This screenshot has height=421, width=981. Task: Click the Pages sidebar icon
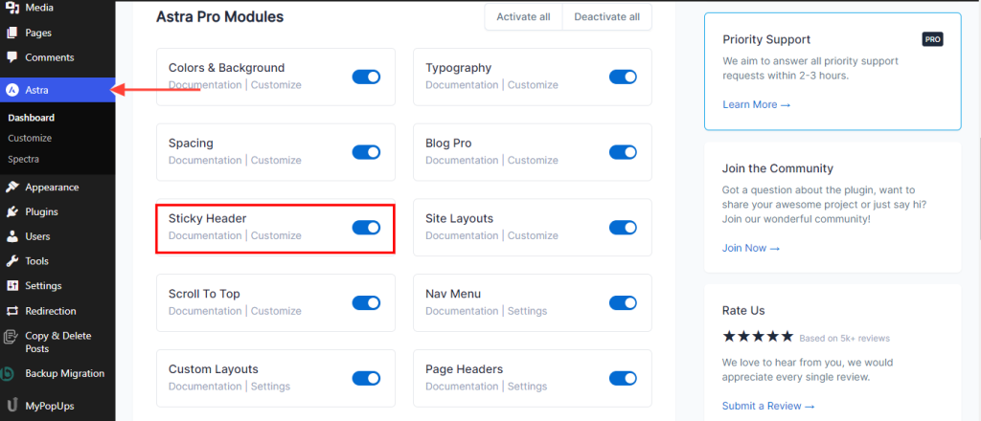tap(11, 33)
